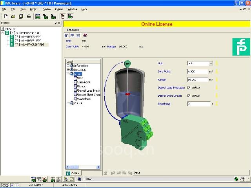
Task: Expand the Information tree node
Action: 68,65
